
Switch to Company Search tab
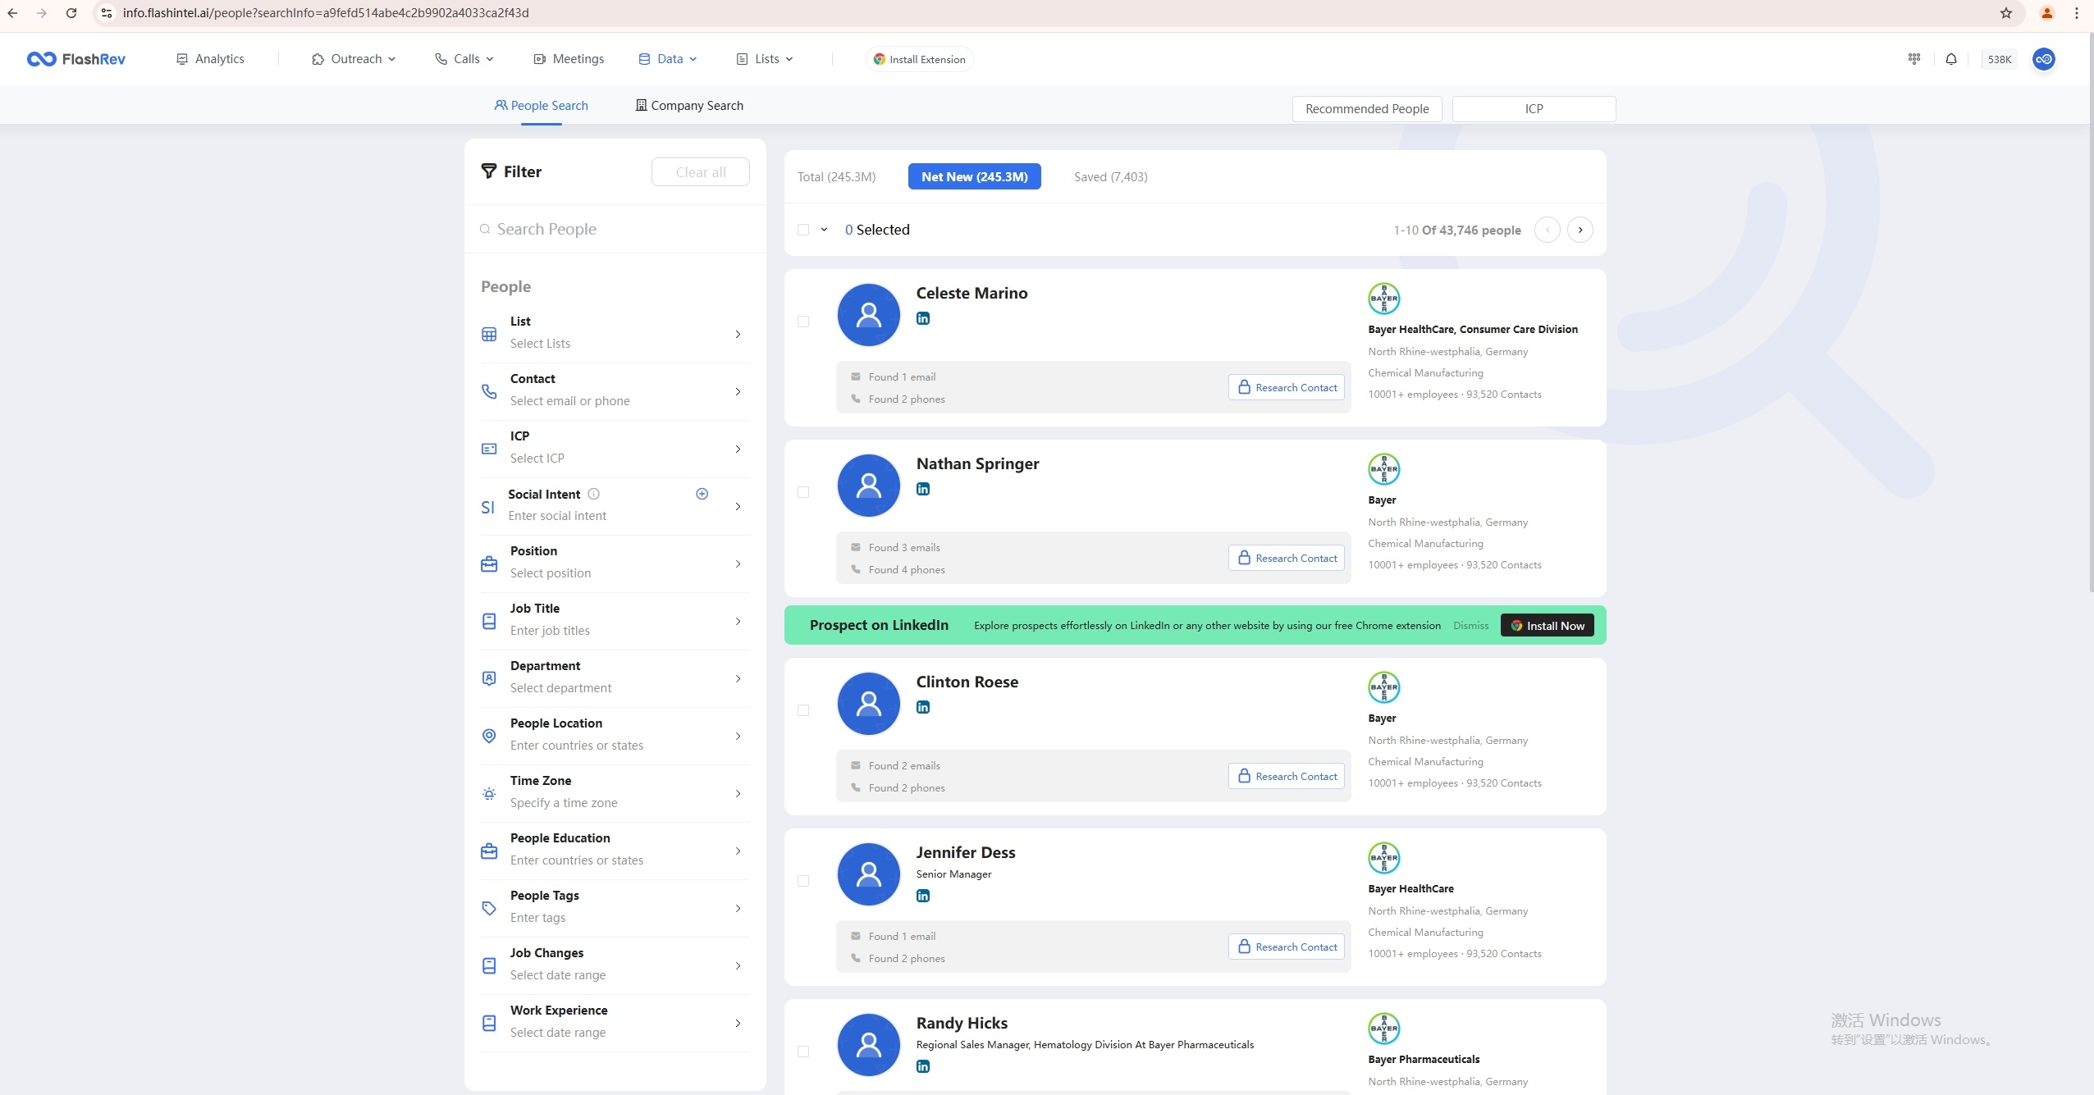pyautogui.click(x=689, y=106)
